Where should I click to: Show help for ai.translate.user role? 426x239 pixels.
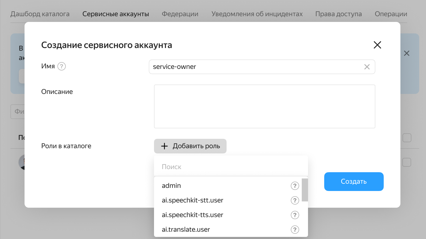pos(295,230)
